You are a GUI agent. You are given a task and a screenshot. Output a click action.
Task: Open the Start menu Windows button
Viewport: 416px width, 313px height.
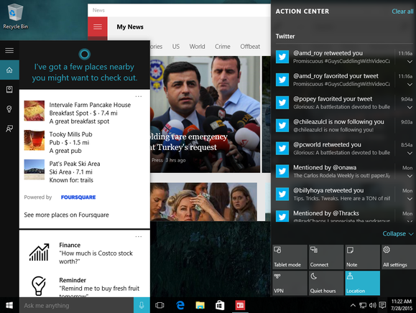9,305
